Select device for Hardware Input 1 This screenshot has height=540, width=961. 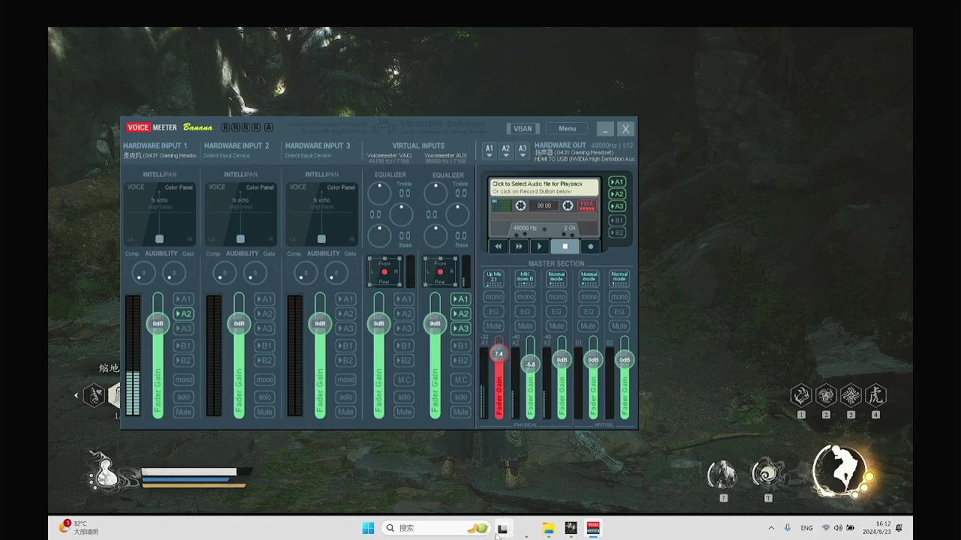pos(160,155)
